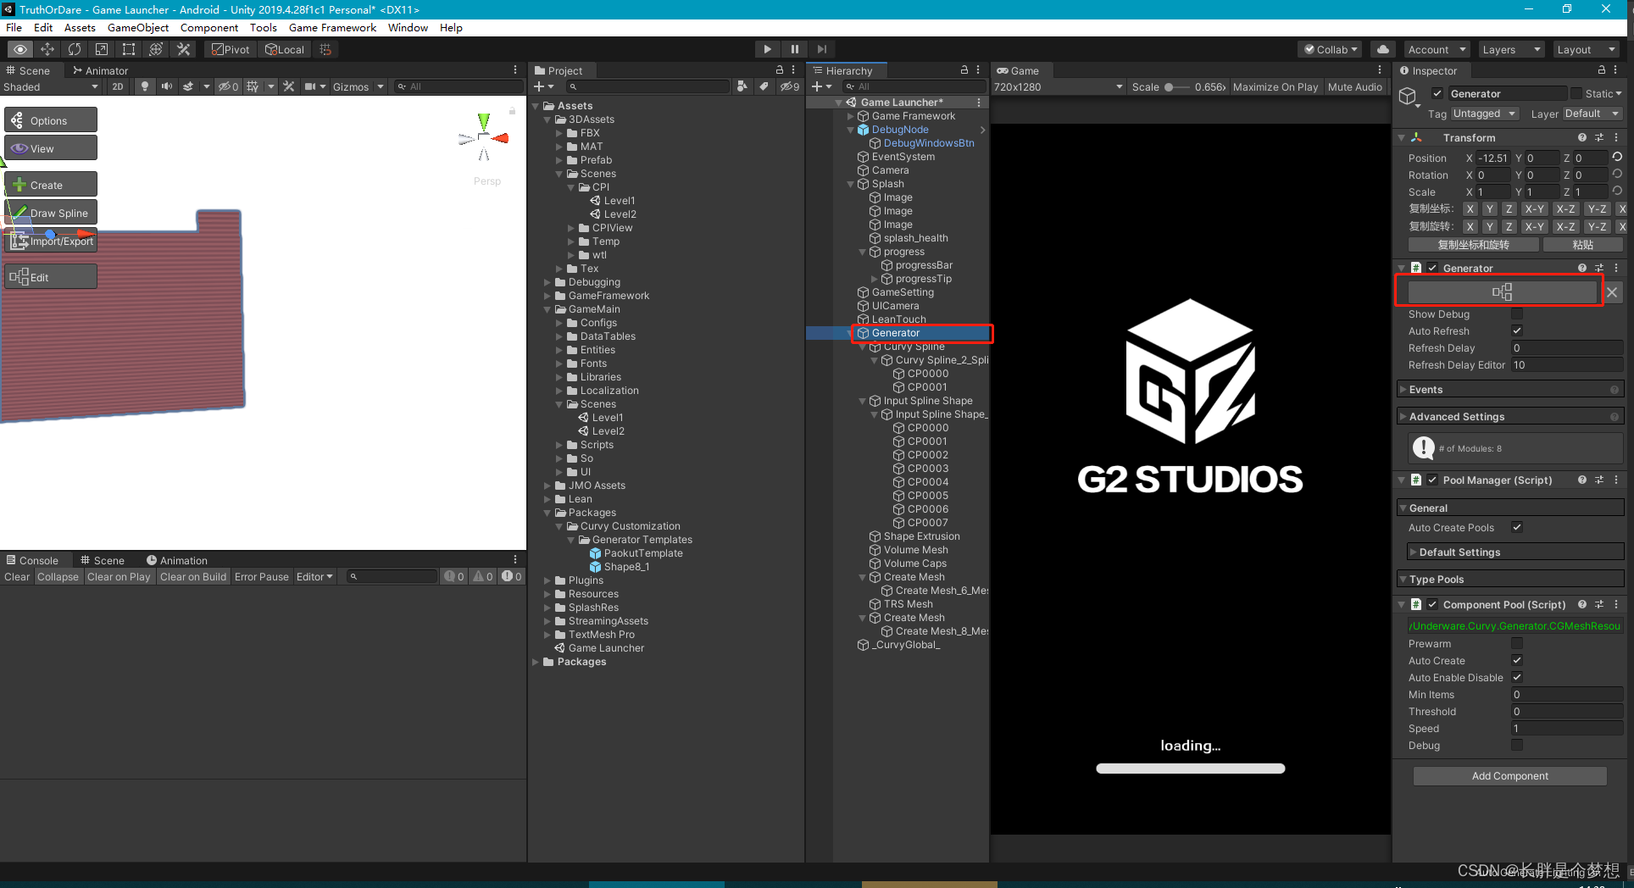
Task: Open the Window menu
Action: (408, 27)
